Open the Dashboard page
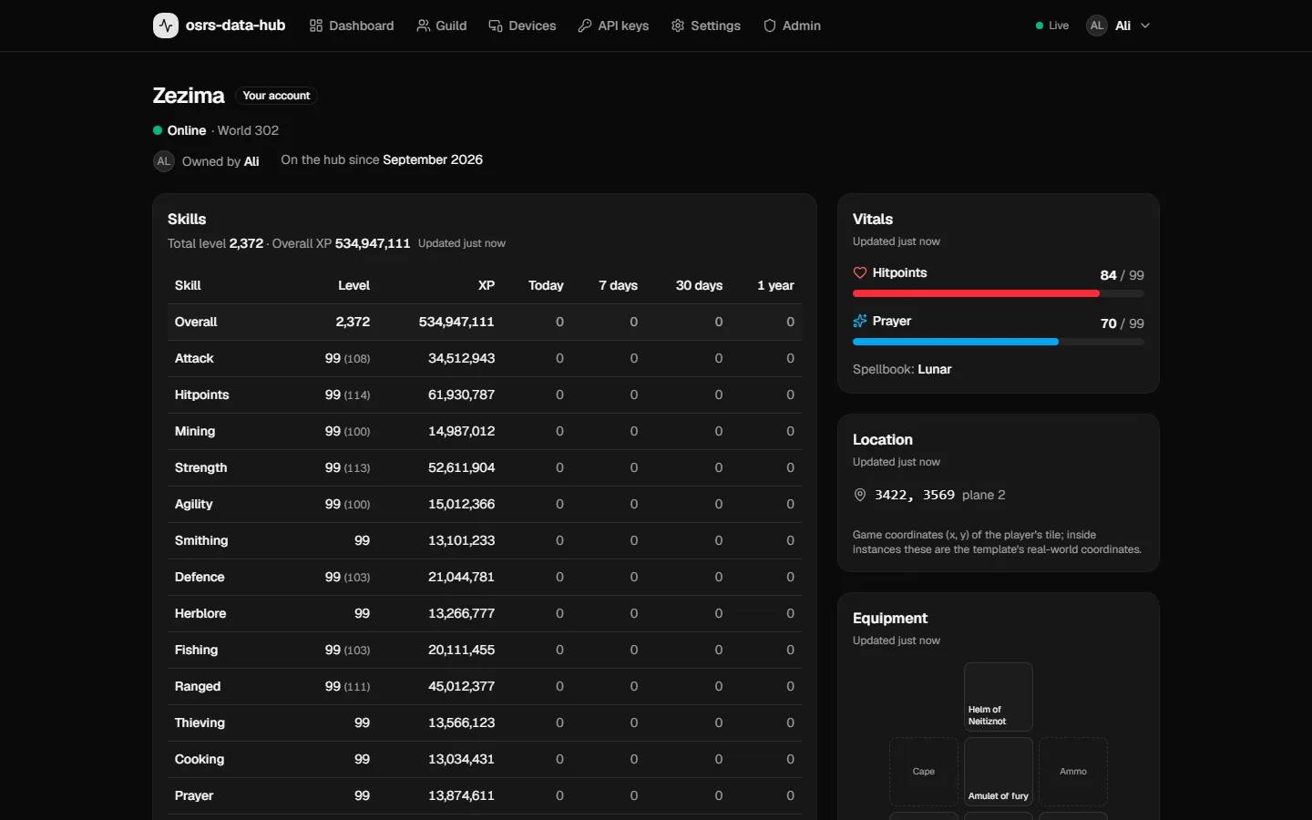1312x820 pixels. point(352,26)
